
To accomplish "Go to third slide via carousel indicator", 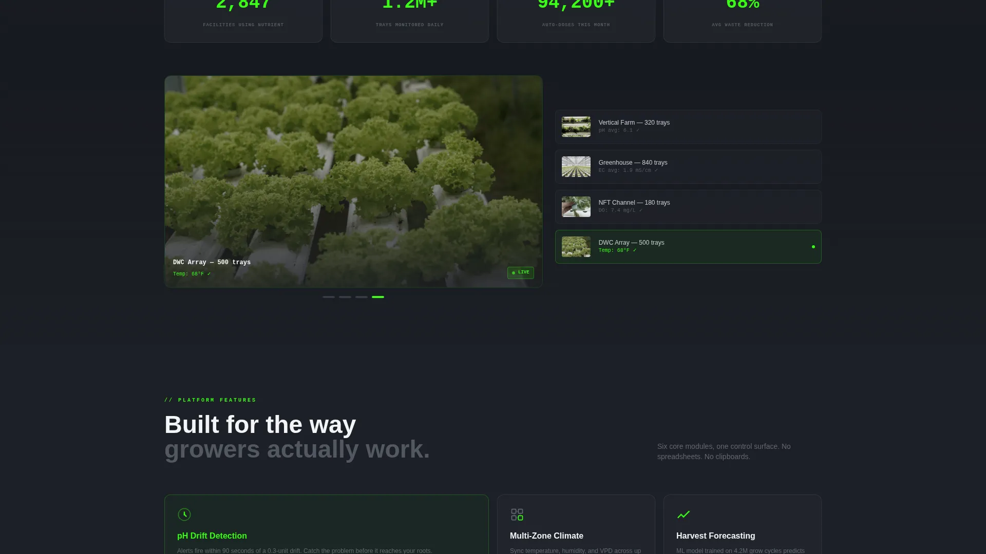I will (362, 297).
